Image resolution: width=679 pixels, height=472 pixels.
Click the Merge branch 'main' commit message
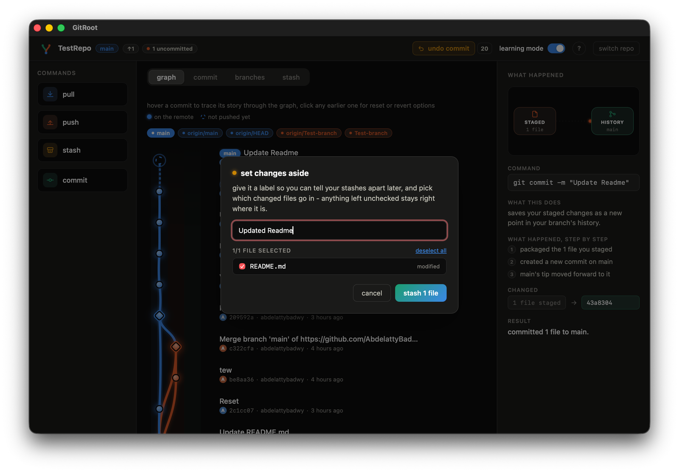click(319, 339)
